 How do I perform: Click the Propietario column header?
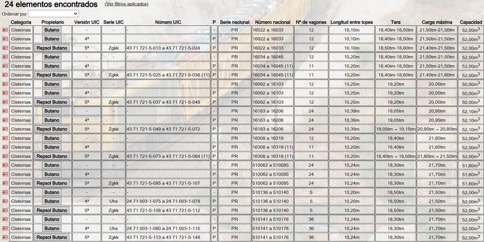pyautogui.click(x=53, y=22)
